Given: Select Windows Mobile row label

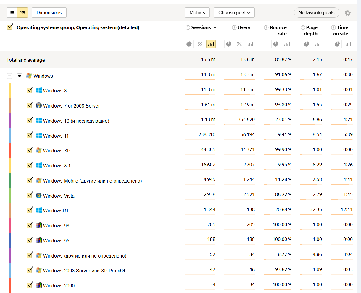Looking at the screenshot, I should 92,181.
